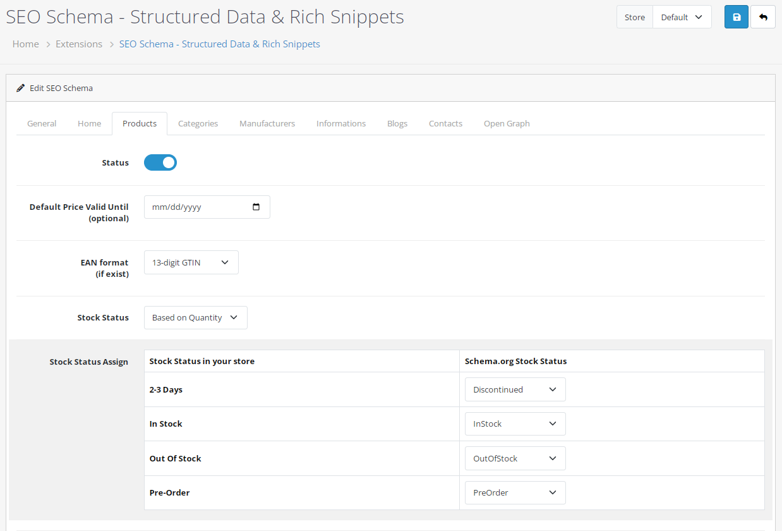Focus the Default Price Valid Until date field
The height and width of the screenshot is (531, 782).
coord(207,207)
